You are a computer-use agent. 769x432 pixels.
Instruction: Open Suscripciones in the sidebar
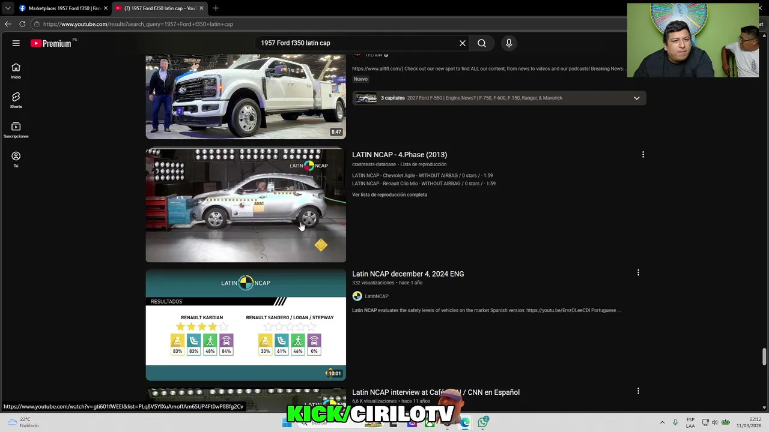click(16, 130)
